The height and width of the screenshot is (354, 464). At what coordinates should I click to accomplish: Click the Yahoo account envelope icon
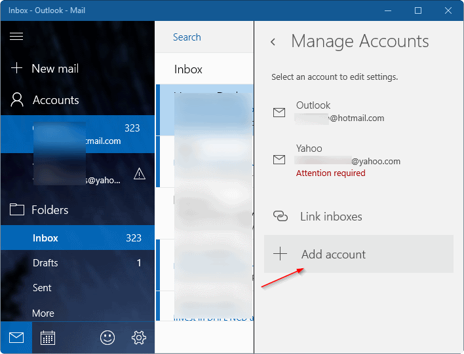pos(279,160)
